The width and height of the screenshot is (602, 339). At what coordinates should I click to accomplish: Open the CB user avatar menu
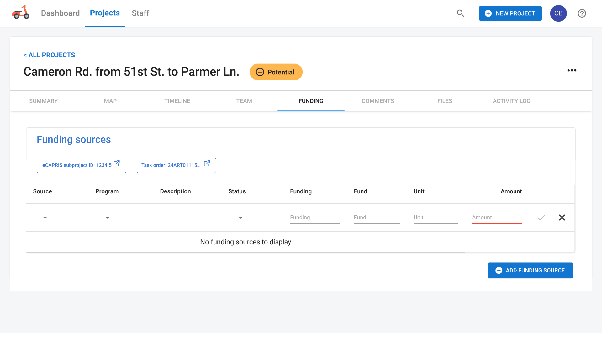tap(558, 13)
